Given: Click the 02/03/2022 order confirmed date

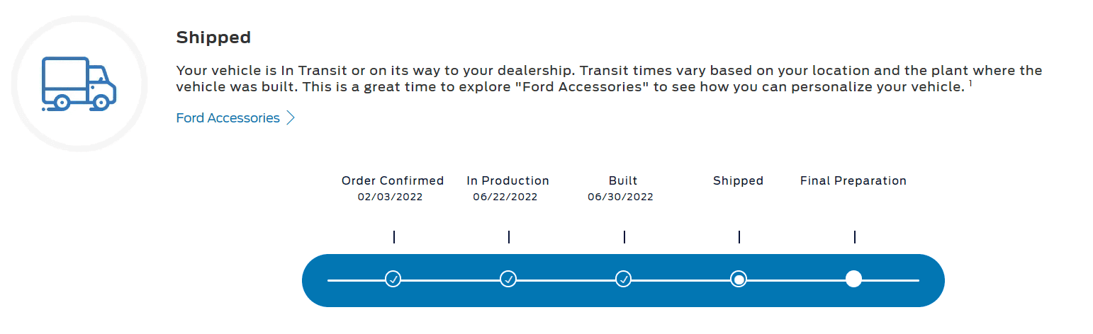Looking at the screenshot, I should coord(390,197).
